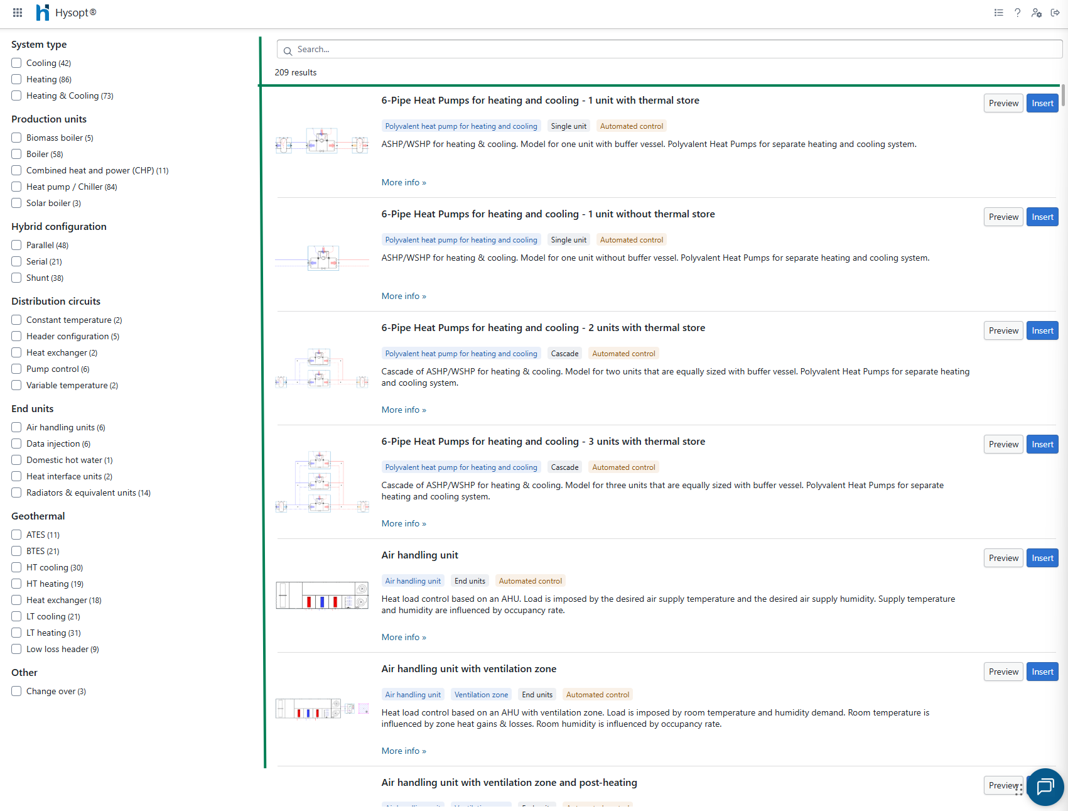Image resolution: width=1068 pixels, height=811 pixels.
Task: Enable the Solar boiler filter
Action: tap(16, 203)
